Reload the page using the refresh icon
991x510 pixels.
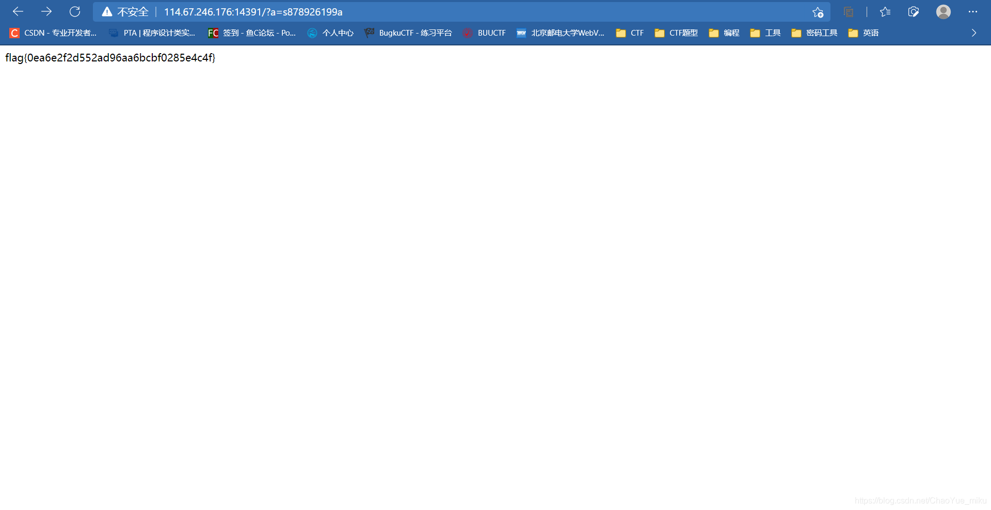pos(75,11)
